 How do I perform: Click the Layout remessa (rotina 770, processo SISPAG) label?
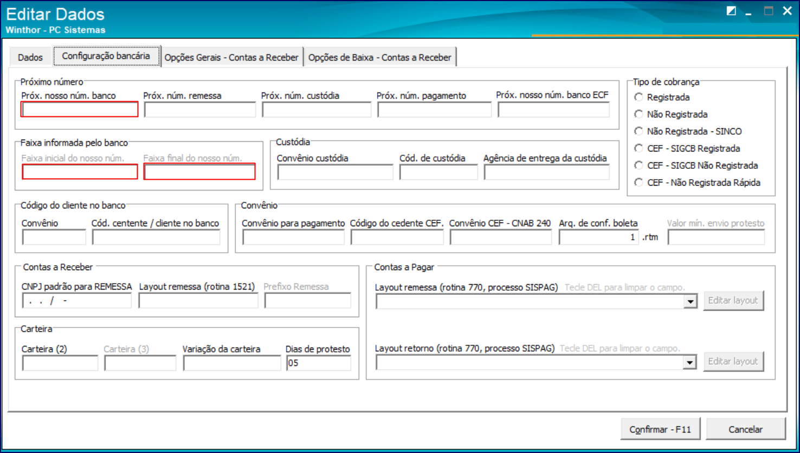466,287
